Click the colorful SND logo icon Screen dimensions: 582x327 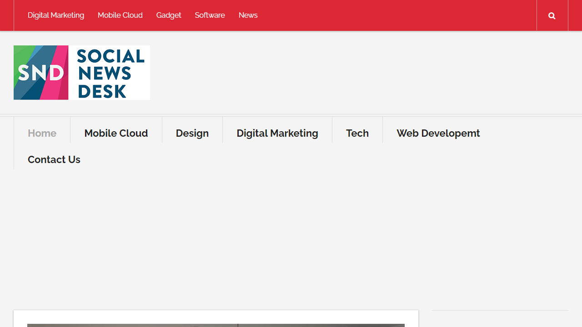[40, 72]
